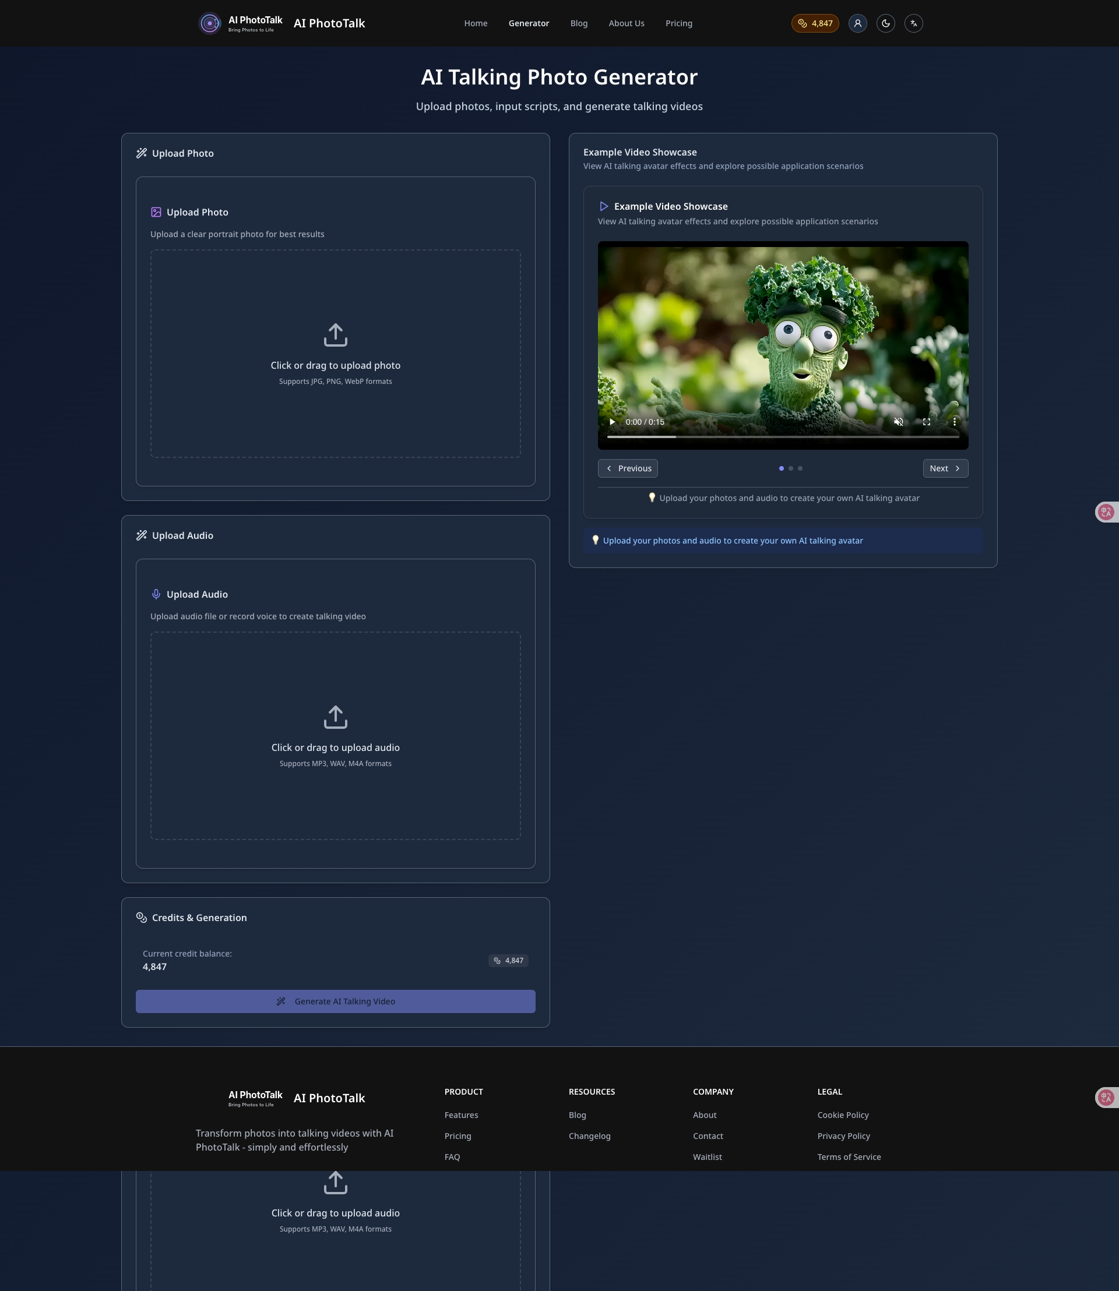
Task: Open the Pricing menu item in header
Action: coord(679,23)
